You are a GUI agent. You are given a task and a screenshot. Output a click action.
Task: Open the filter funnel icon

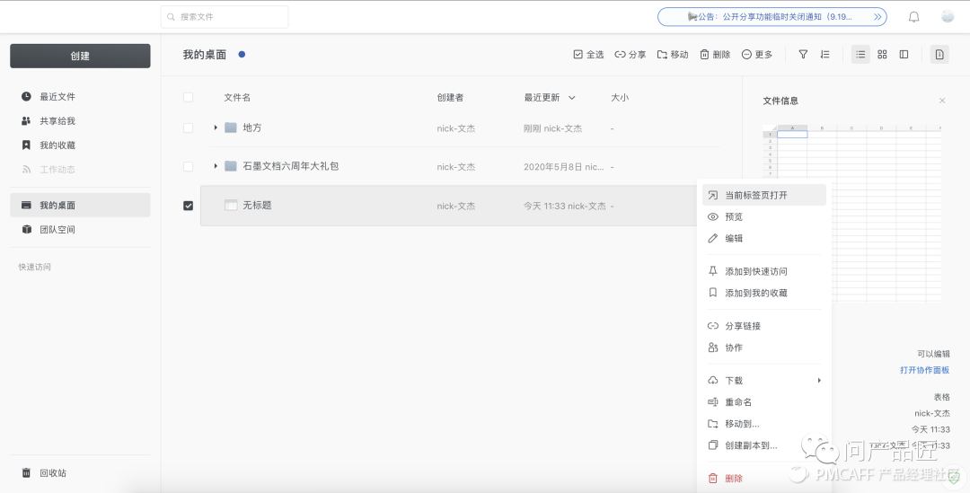(803, 55)
